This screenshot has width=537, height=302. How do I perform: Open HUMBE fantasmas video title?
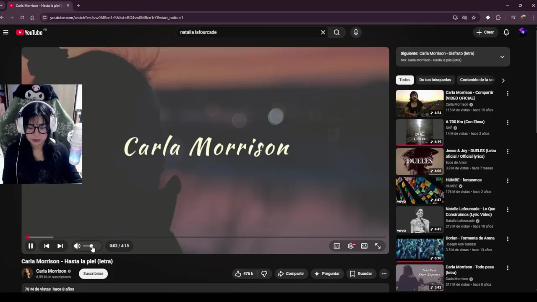click(x=464, y=180)
